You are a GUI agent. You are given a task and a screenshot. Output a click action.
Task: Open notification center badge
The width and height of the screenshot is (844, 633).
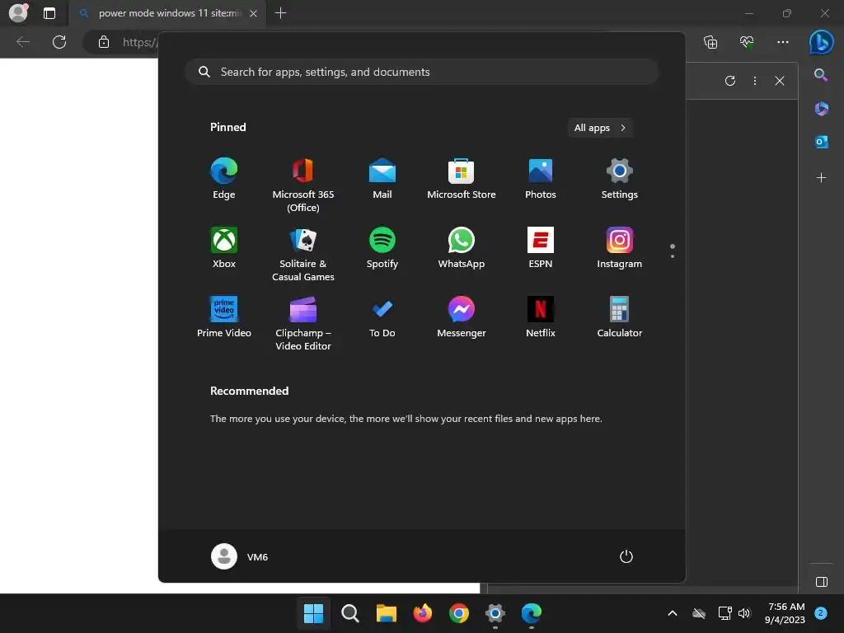coord(821,613)
